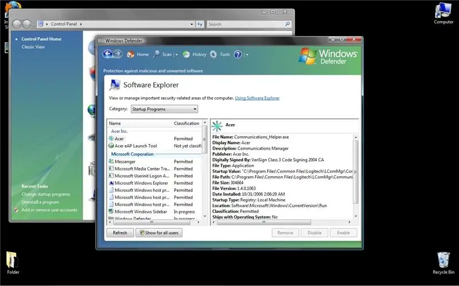Click Show for all users button
This screenshot has width=459, height=286.
point(159,233)
